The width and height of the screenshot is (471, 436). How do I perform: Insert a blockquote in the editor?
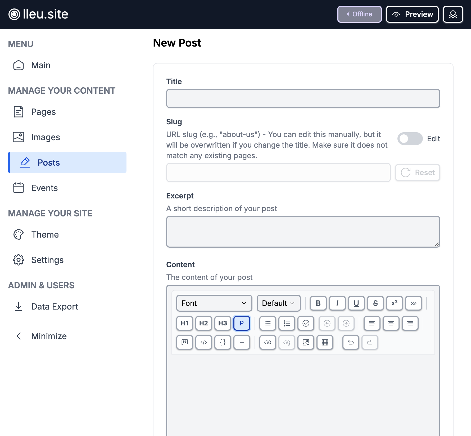(x=185, y=342)
